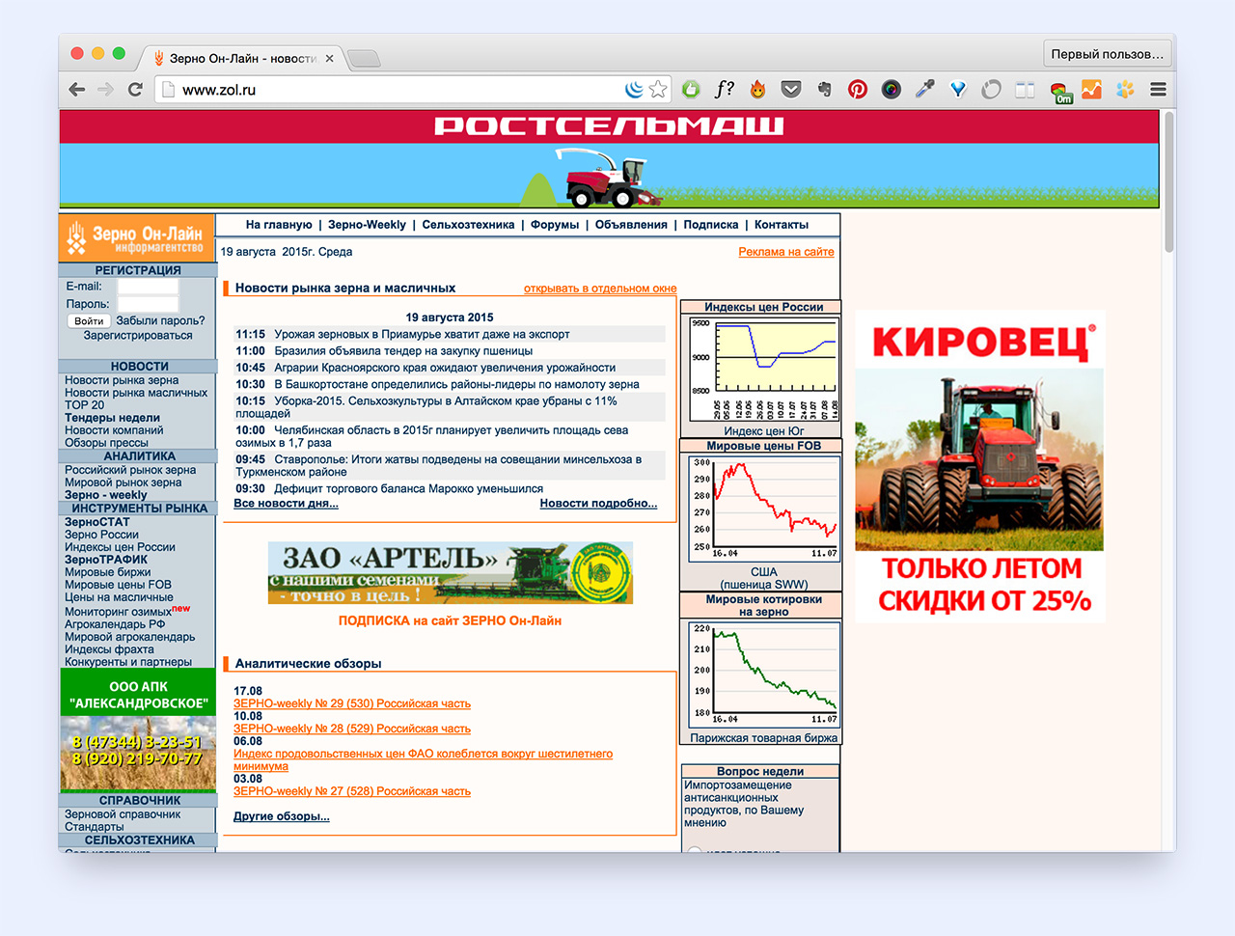Go back with the browser back arrow

point(77,90)
